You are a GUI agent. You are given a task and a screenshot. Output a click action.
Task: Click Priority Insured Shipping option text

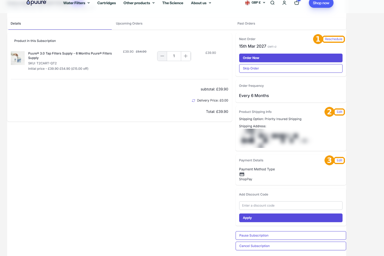283,119
